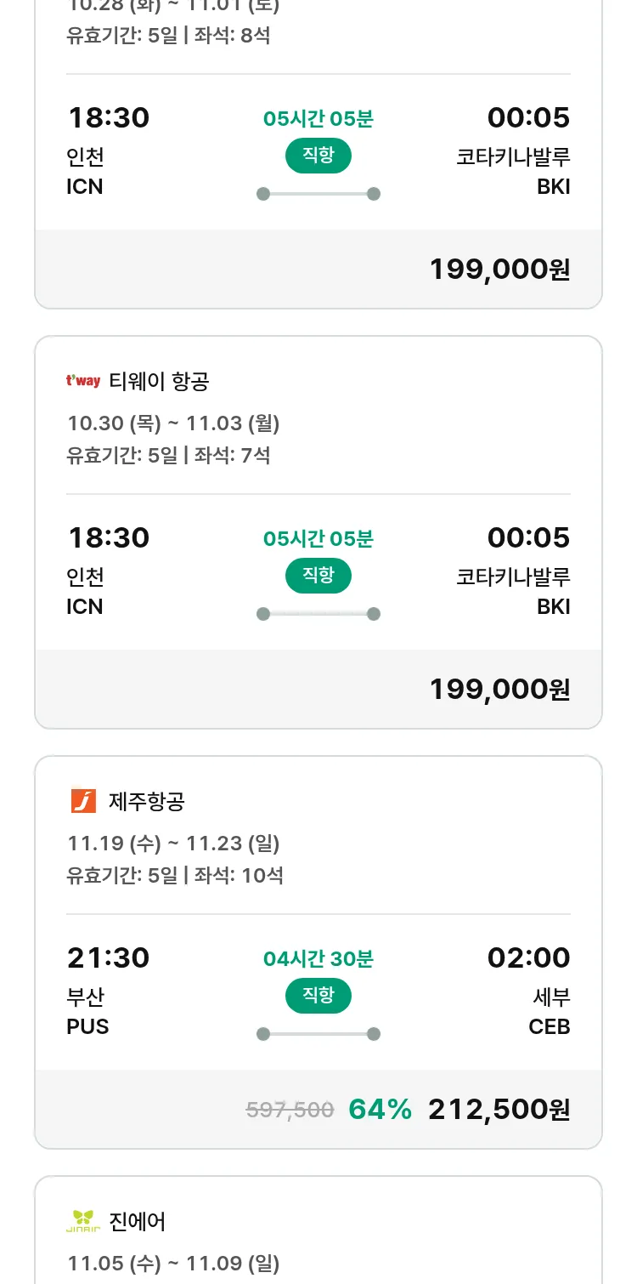
Task: Click the Jin Air butterfly logo
Action: click(x=83, y=1221)
